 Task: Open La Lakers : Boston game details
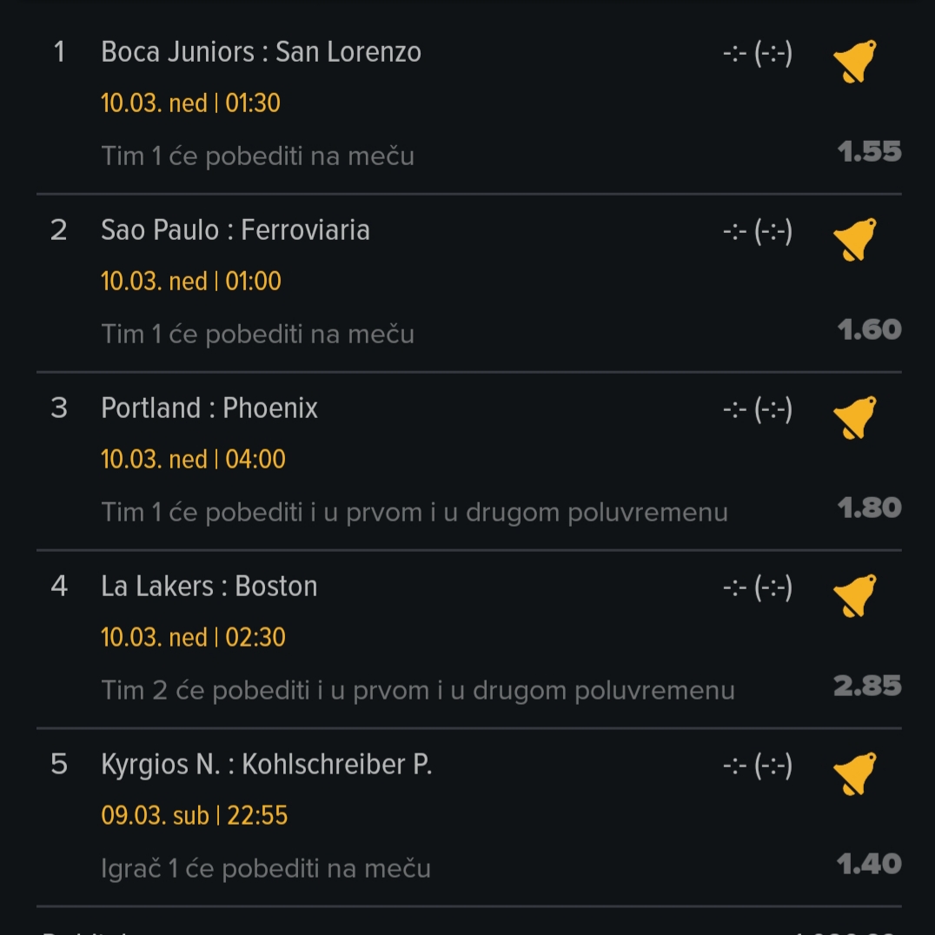[x=209, y=587]
